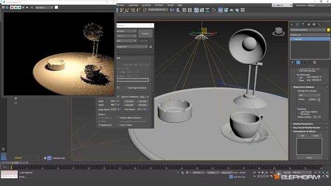Open the Utilities tab in command panel
331x186 pixels.
(x=320, y=25)
